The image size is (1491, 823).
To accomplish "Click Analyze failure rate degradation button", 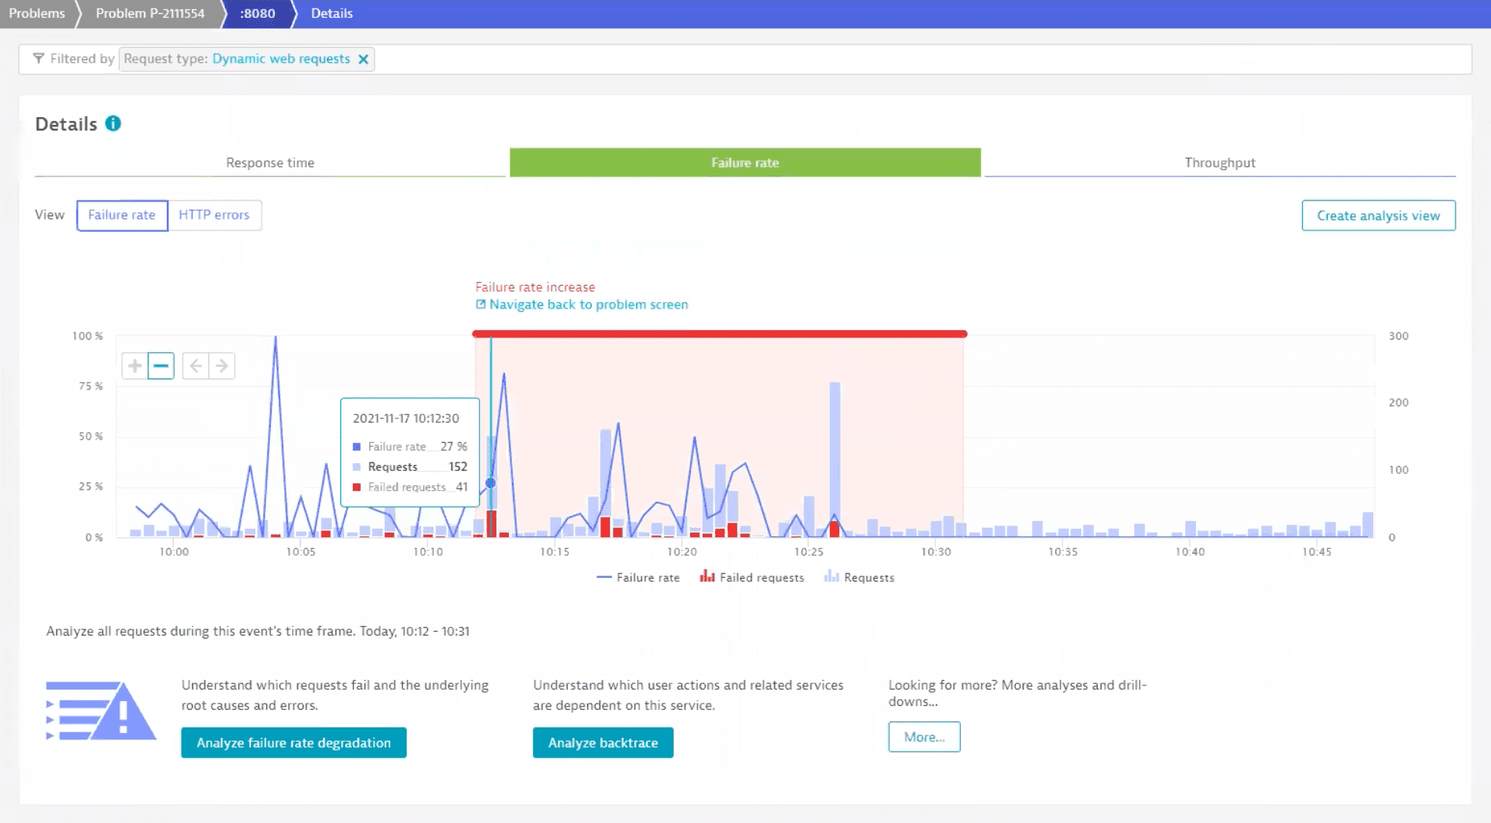I will pyautogui.click(x=294, y=743).
